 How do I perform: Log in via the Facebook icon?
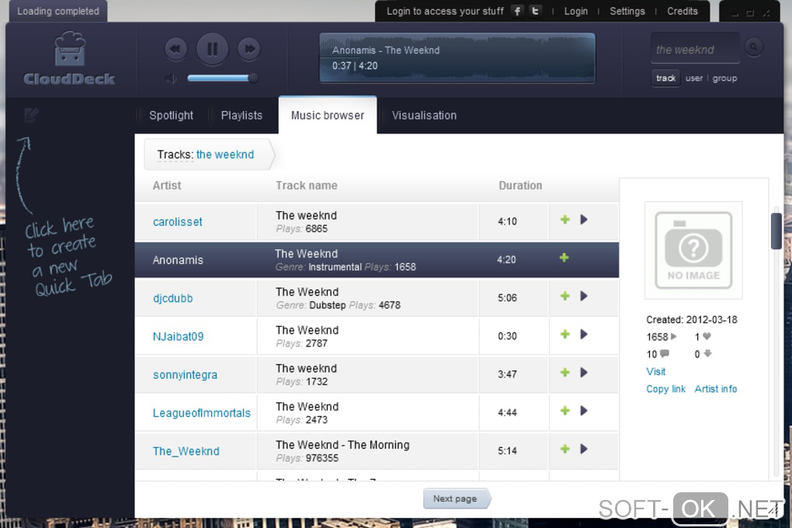coord(517,11)
